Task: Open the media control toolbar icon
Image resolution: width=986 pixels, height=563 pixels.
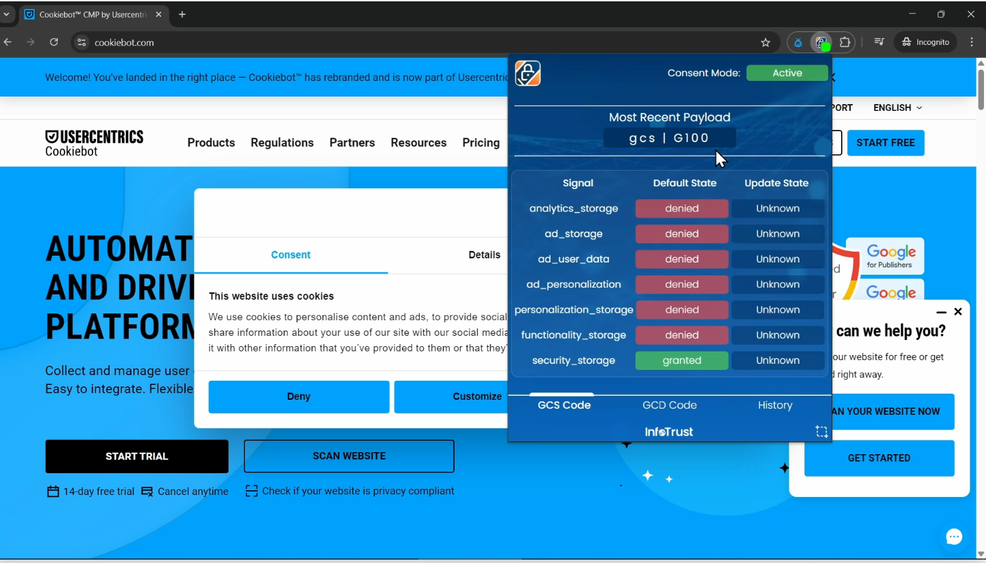Action: point(879,42)
